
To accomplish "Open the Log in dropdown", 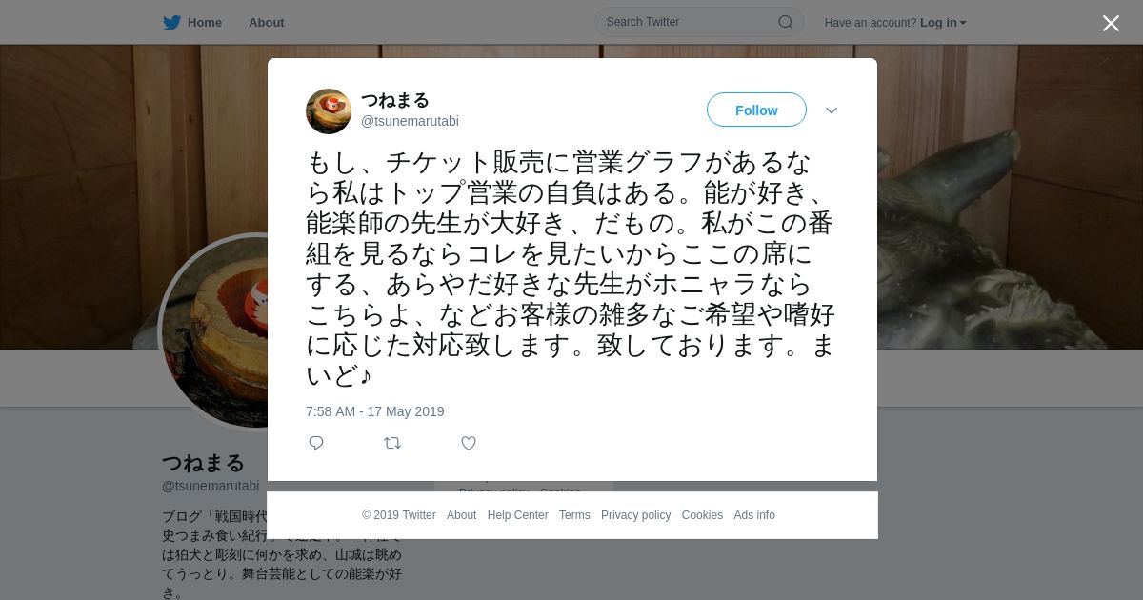I will pos(943,23).
